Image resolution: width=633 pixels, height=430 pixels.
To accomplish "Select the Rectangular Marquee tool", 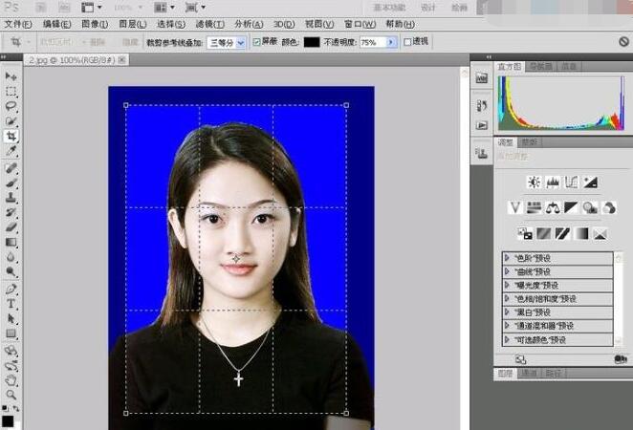I will [11, 92].
